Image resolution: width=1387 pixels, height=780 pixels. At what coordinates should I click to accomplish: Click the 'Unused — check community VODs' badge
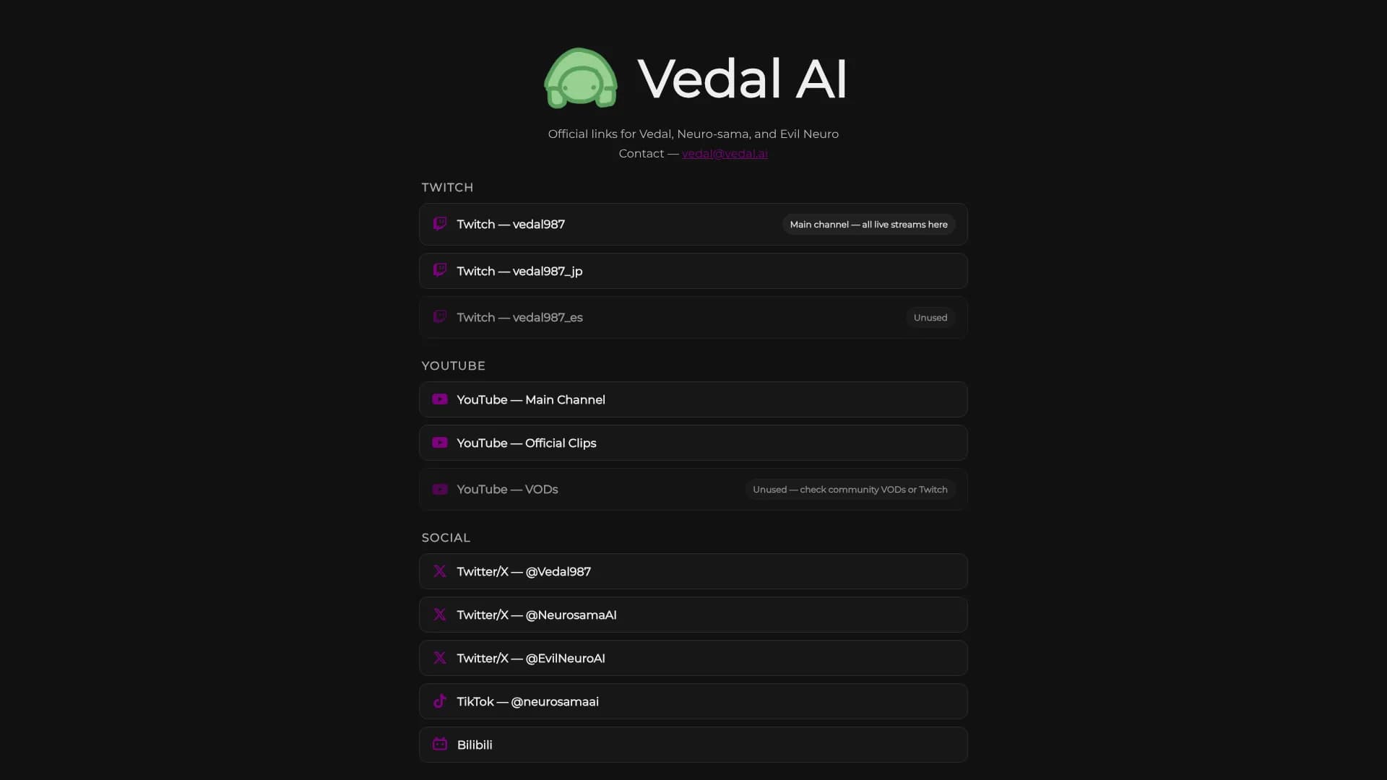coord(850,490)
